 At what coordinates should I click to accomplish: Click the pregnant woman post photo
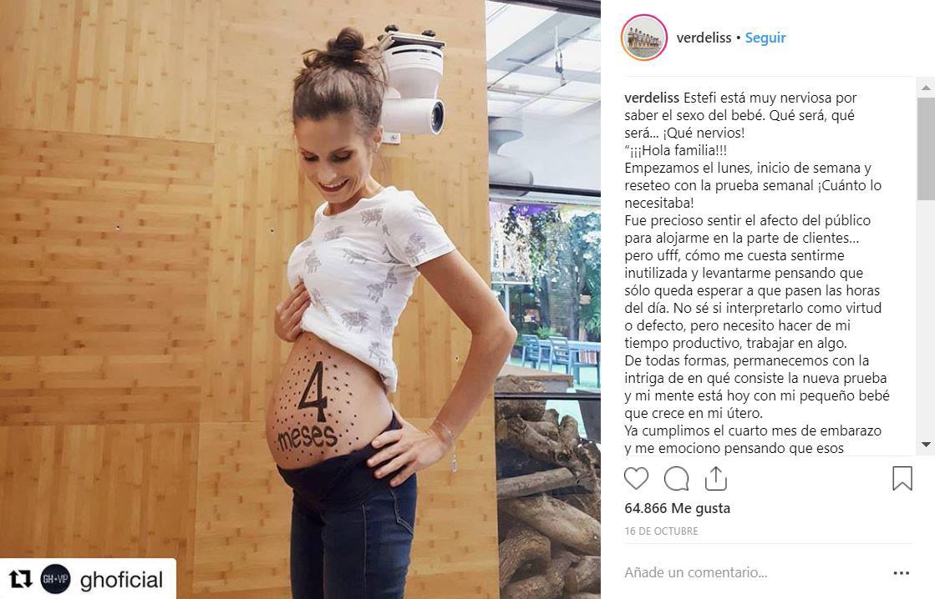(x=300, y=299)
